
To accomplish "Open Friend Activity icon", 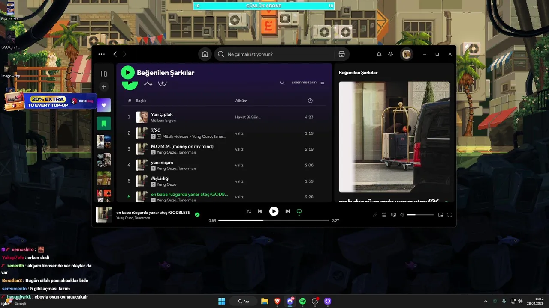I will tap(390, 54).
